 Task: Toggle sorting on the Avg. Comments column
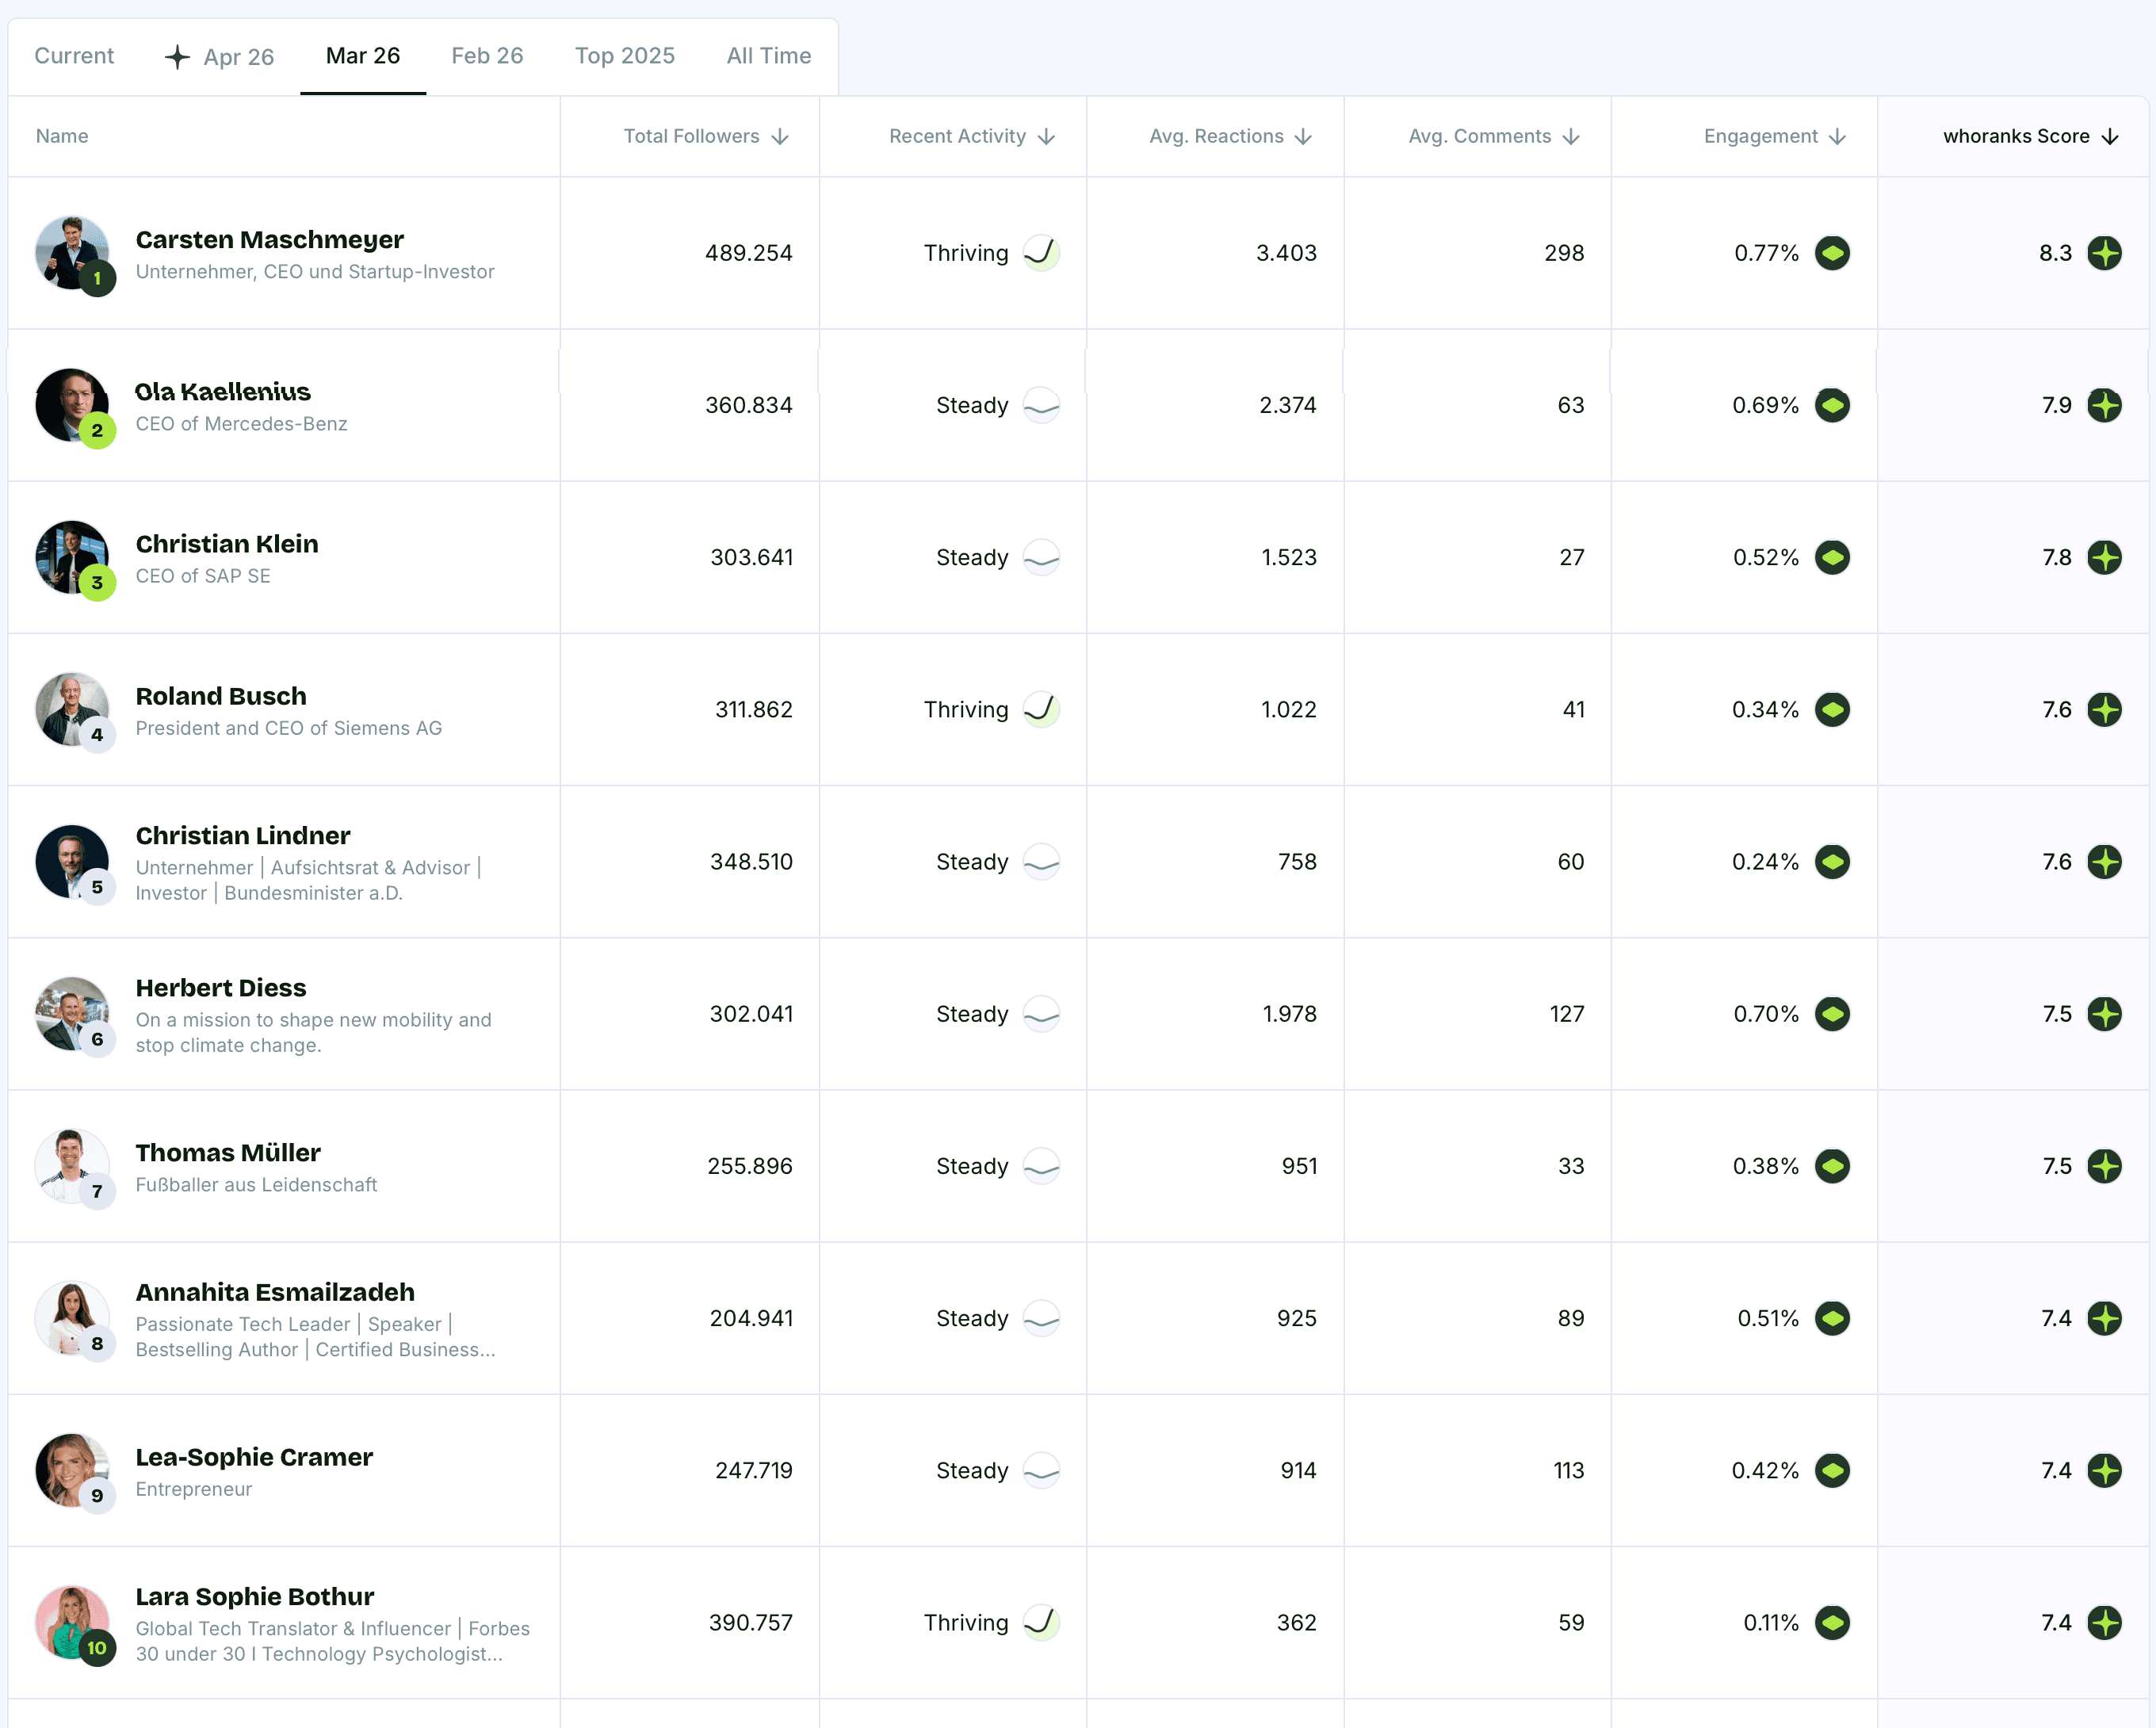1570,136
